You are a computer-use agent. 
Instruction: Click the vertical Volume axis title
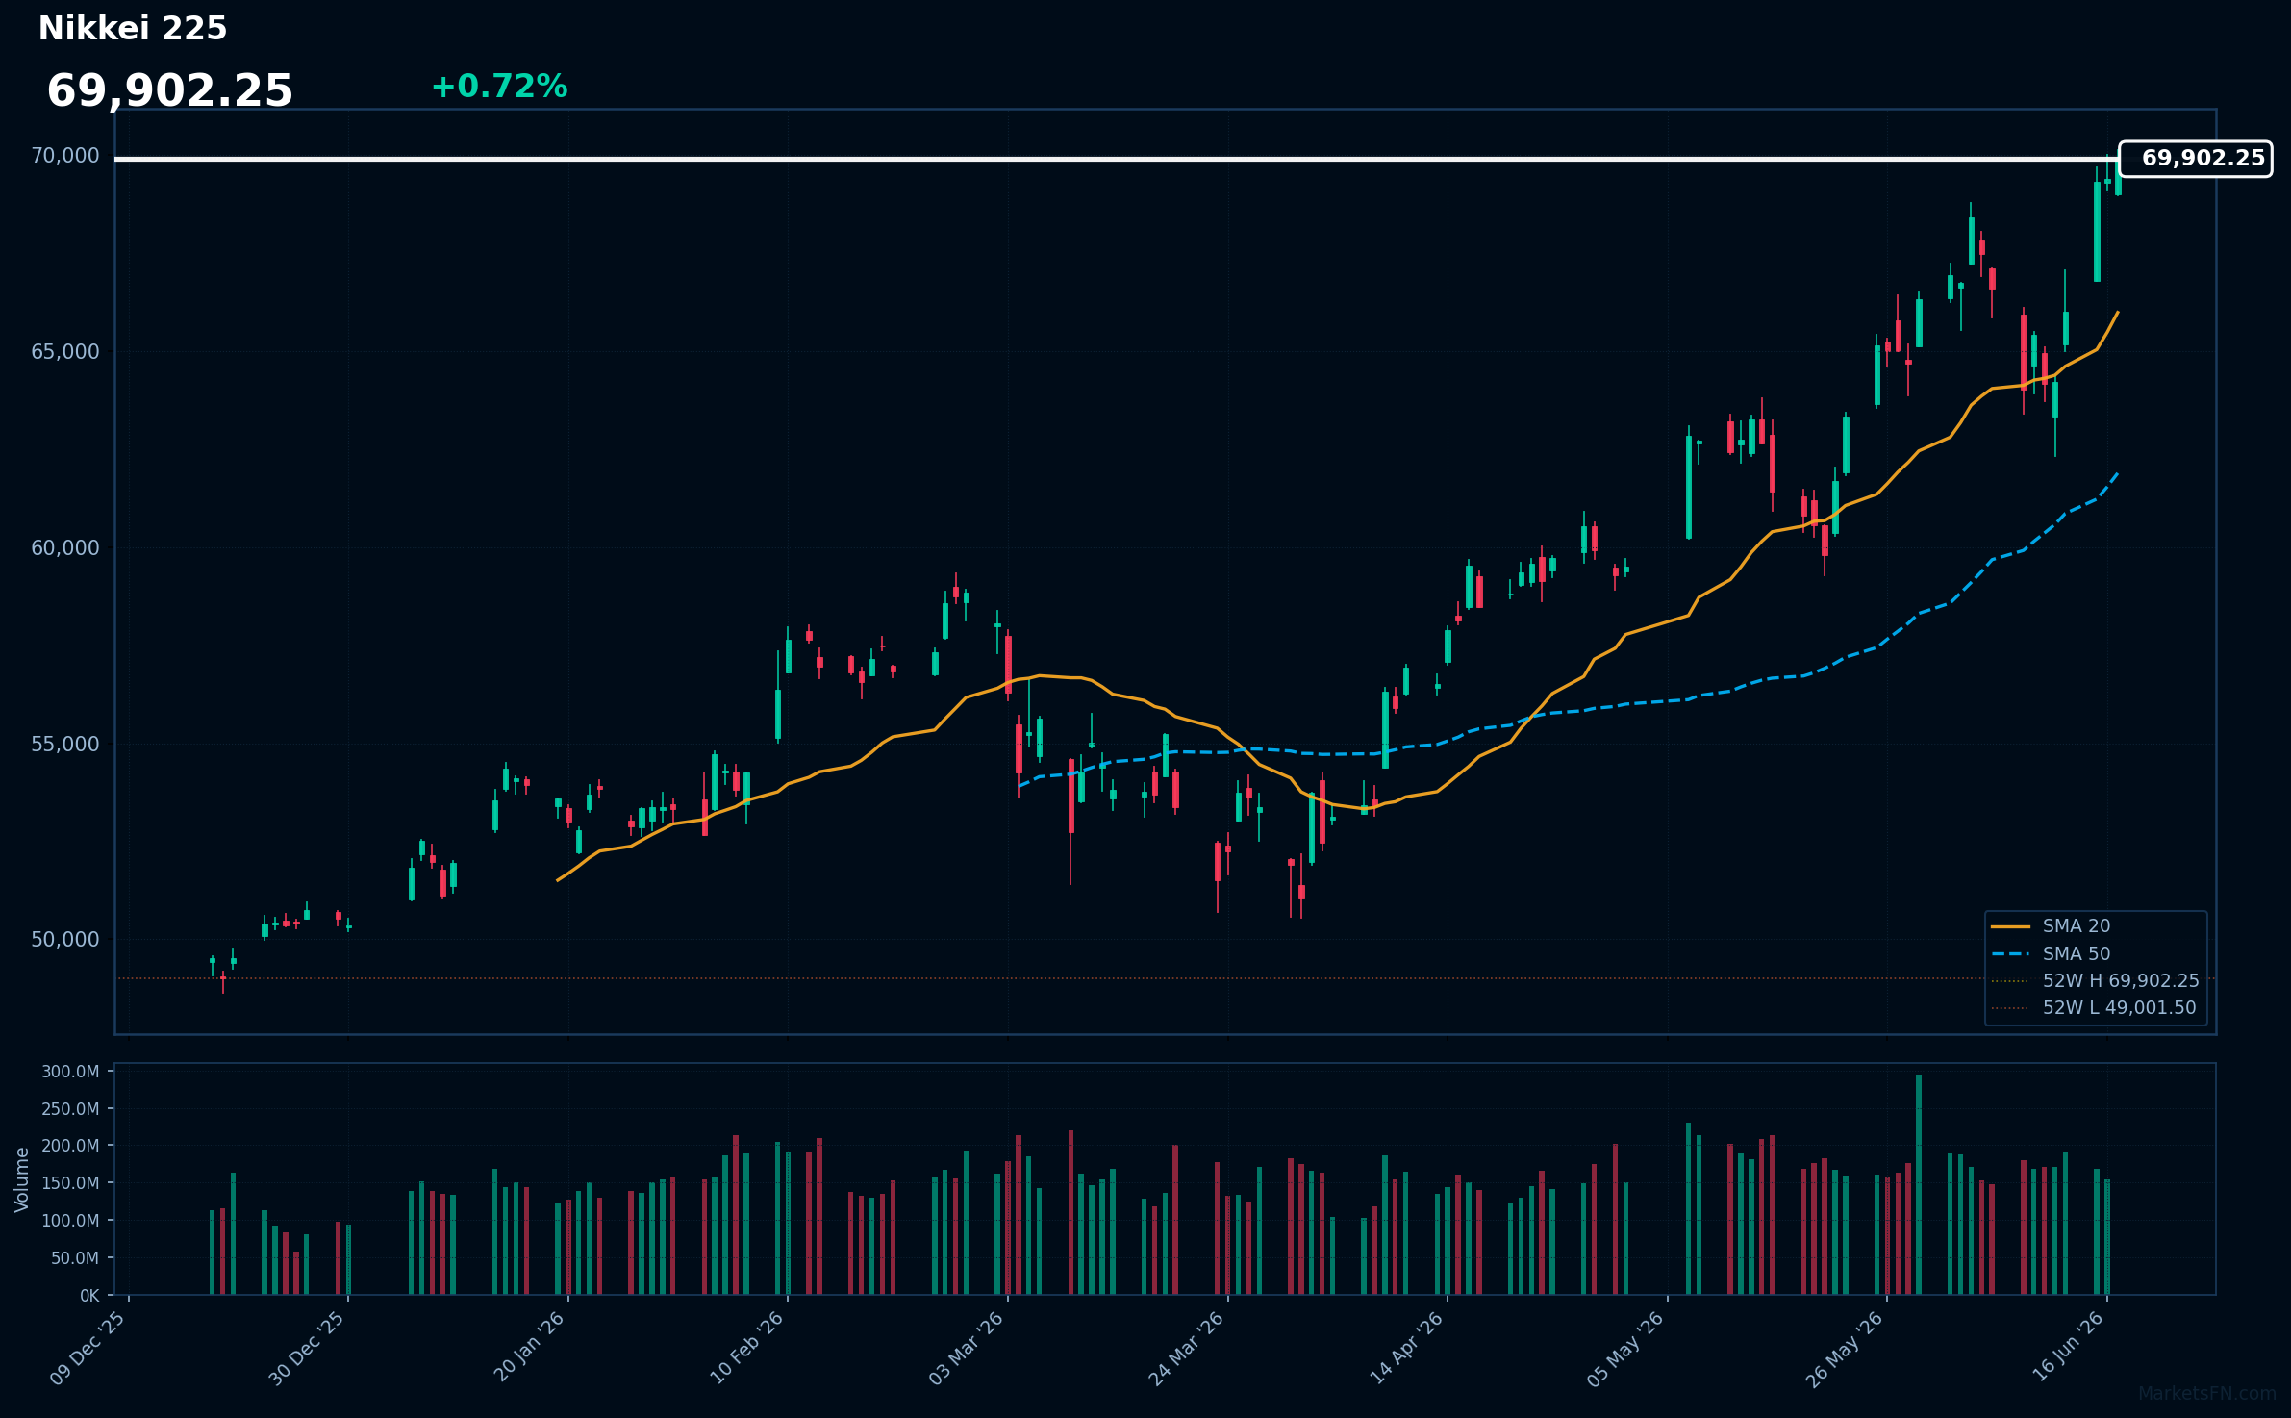coord(22,1179)
